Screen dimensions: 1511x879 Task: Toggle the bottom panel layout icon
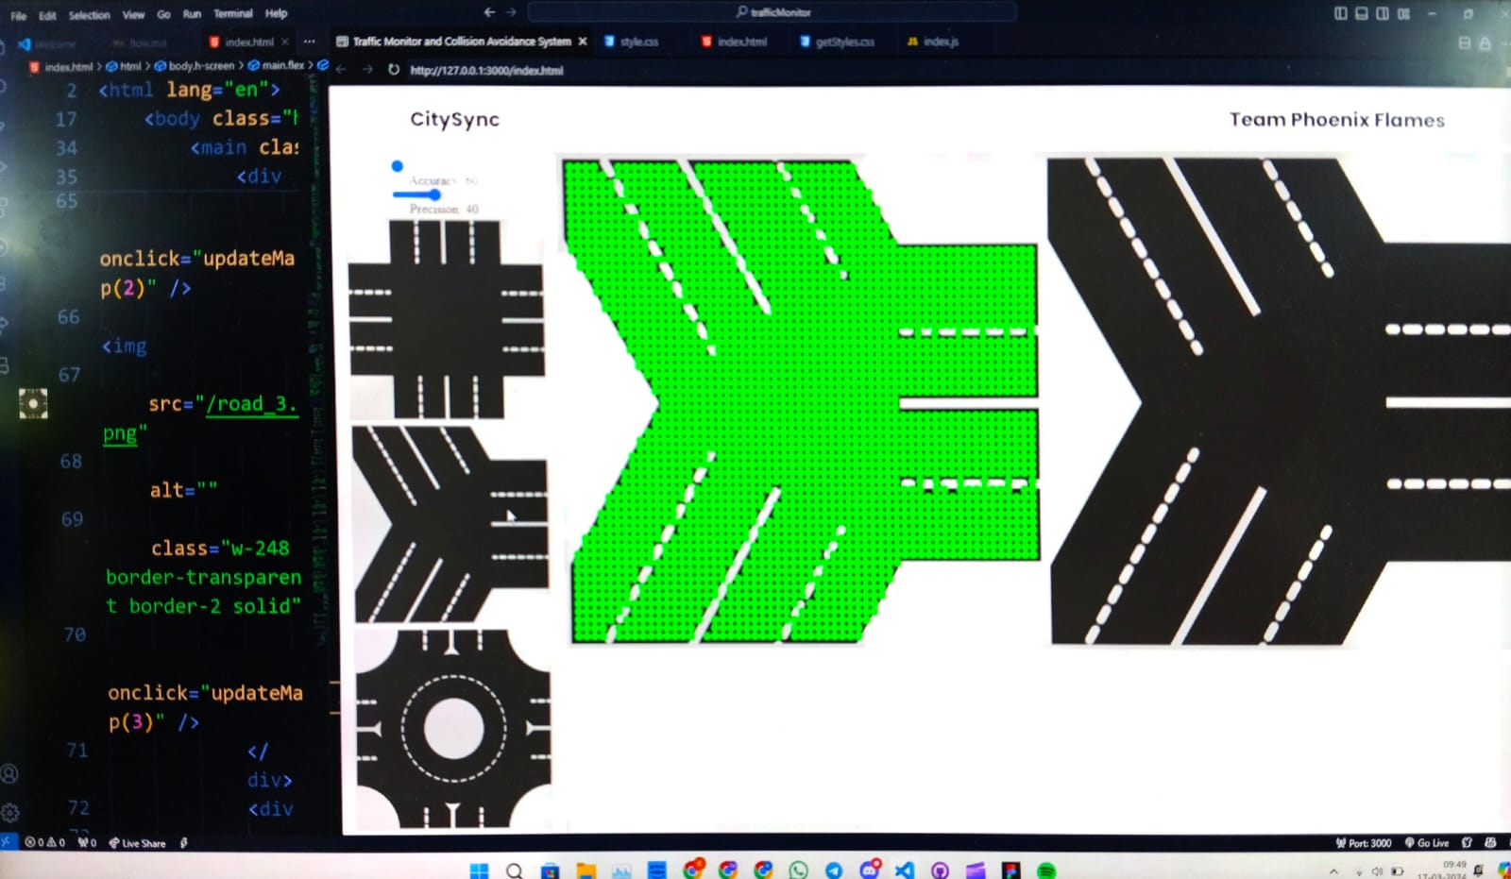[x=1361, y=13]
